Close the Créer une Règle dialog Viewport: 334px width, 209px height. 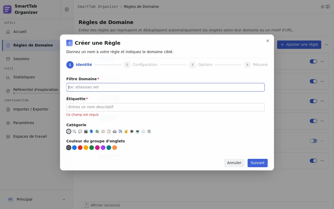[267, 41]
